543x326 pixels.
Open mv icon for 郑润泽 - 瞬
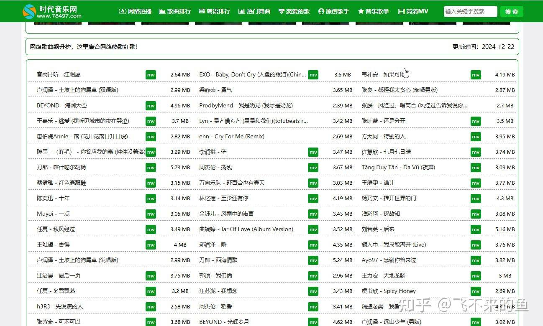313,245
